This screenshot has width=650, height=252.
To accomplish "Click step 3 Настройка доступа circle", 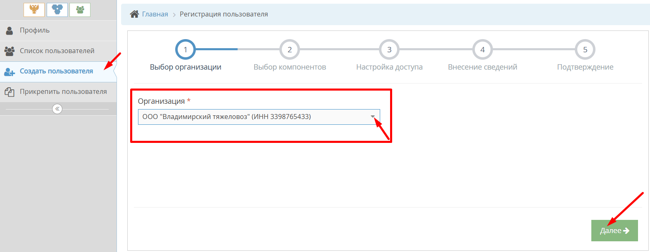I will [389, 50].
